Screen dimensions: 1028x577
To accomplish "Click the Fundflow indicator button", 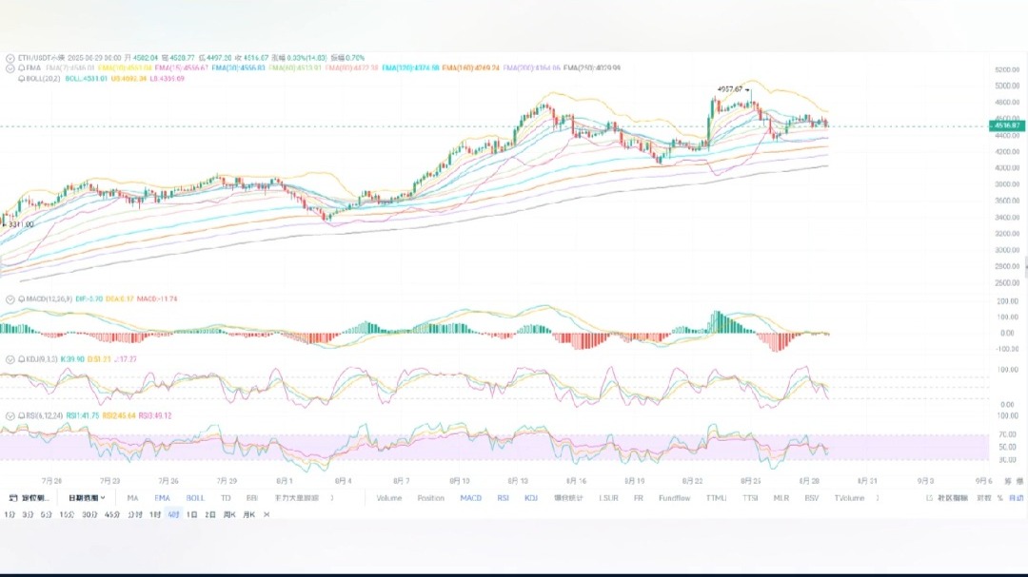I will pyautogui.click(x=675, y=497).
